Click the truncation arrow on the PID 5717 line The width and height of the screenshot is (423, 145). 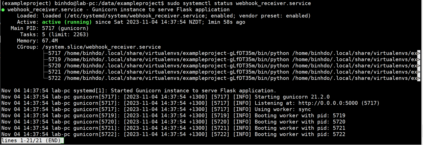pos(419,53)
